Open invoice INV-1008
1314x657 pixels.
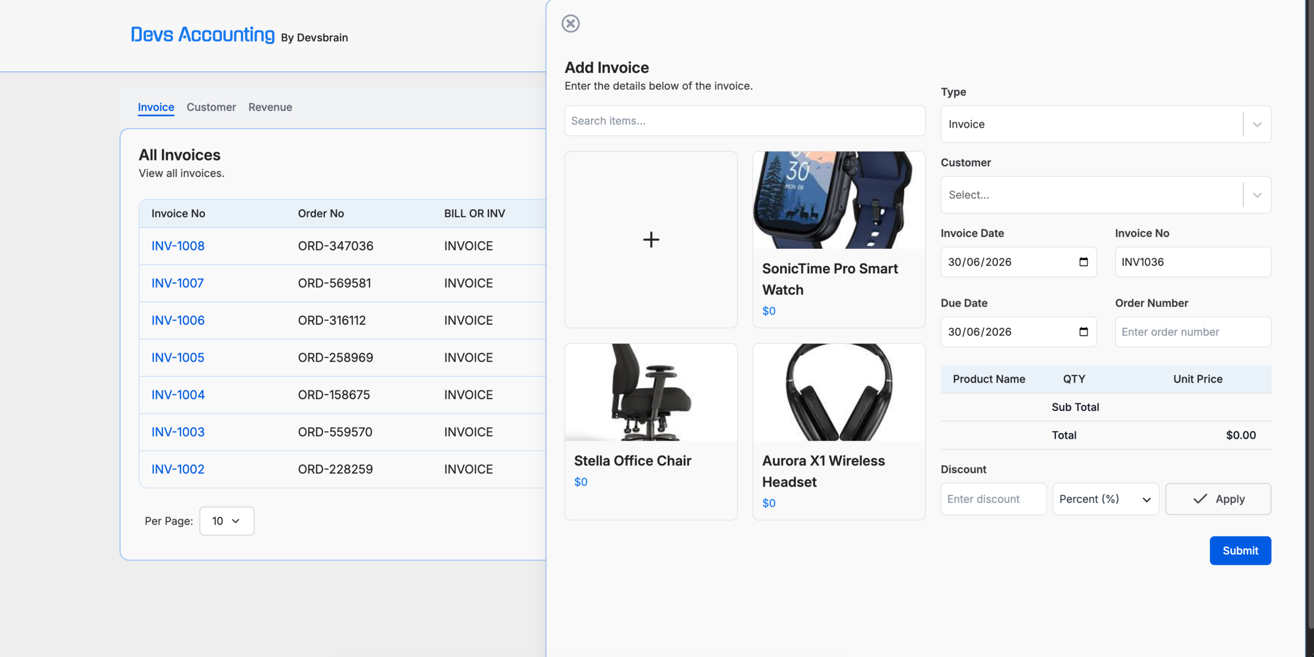click(178, 246)
